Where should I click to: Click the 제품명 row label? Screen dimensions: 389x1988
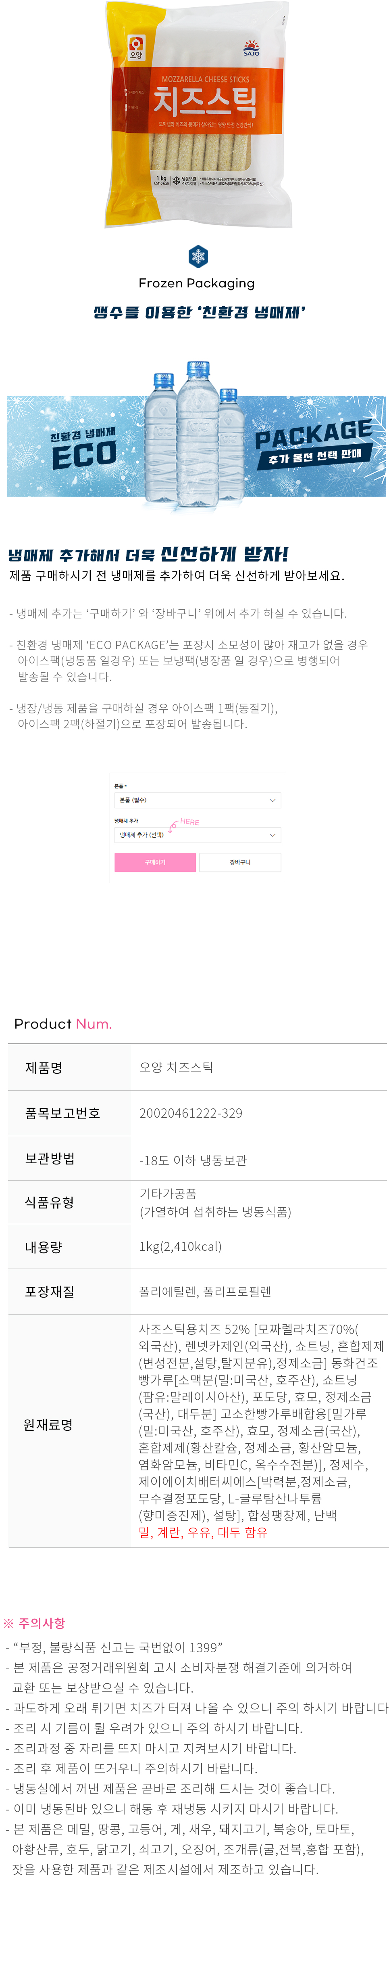44,1067
